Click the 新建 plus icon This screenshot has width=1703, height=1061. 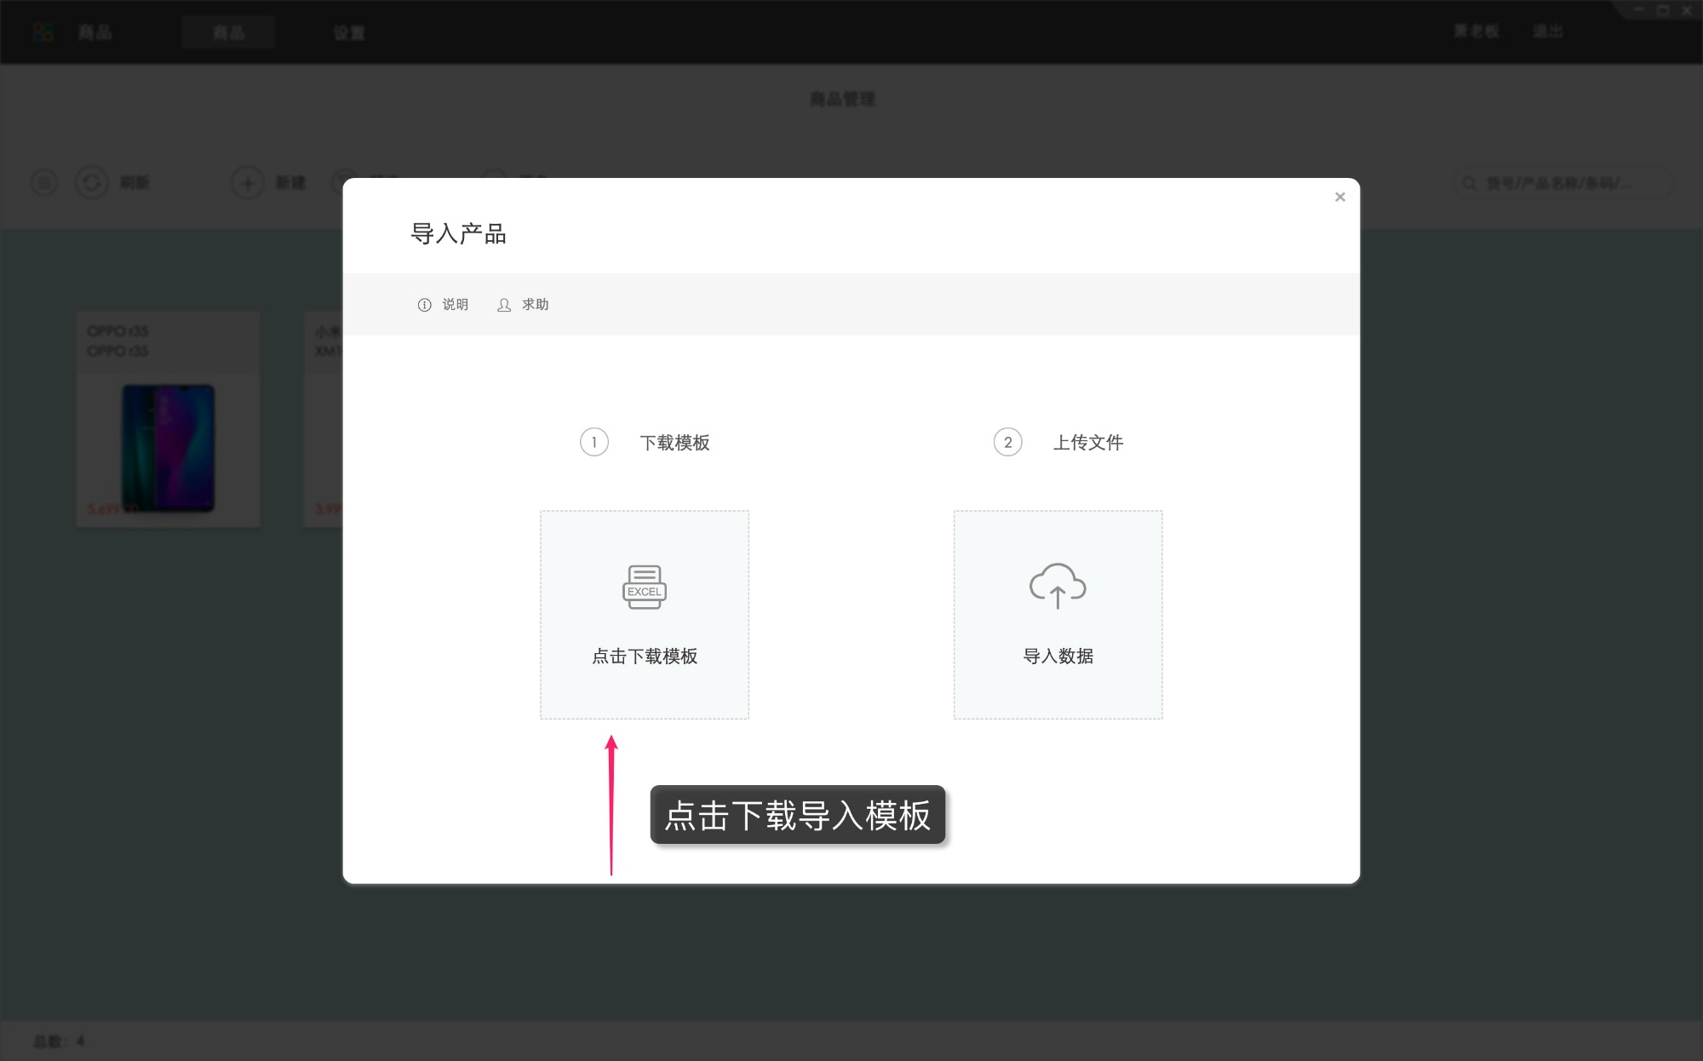(248, 182)
